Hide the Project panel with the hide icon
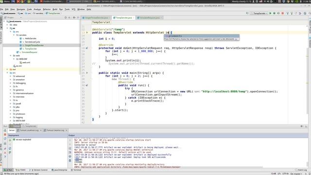The width and height of the screenshot is (311, 175). [x=78, y=17]
